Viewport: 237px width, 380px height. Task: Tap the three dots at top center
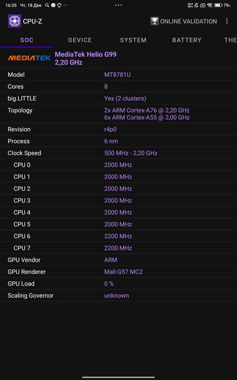point(118,5)
